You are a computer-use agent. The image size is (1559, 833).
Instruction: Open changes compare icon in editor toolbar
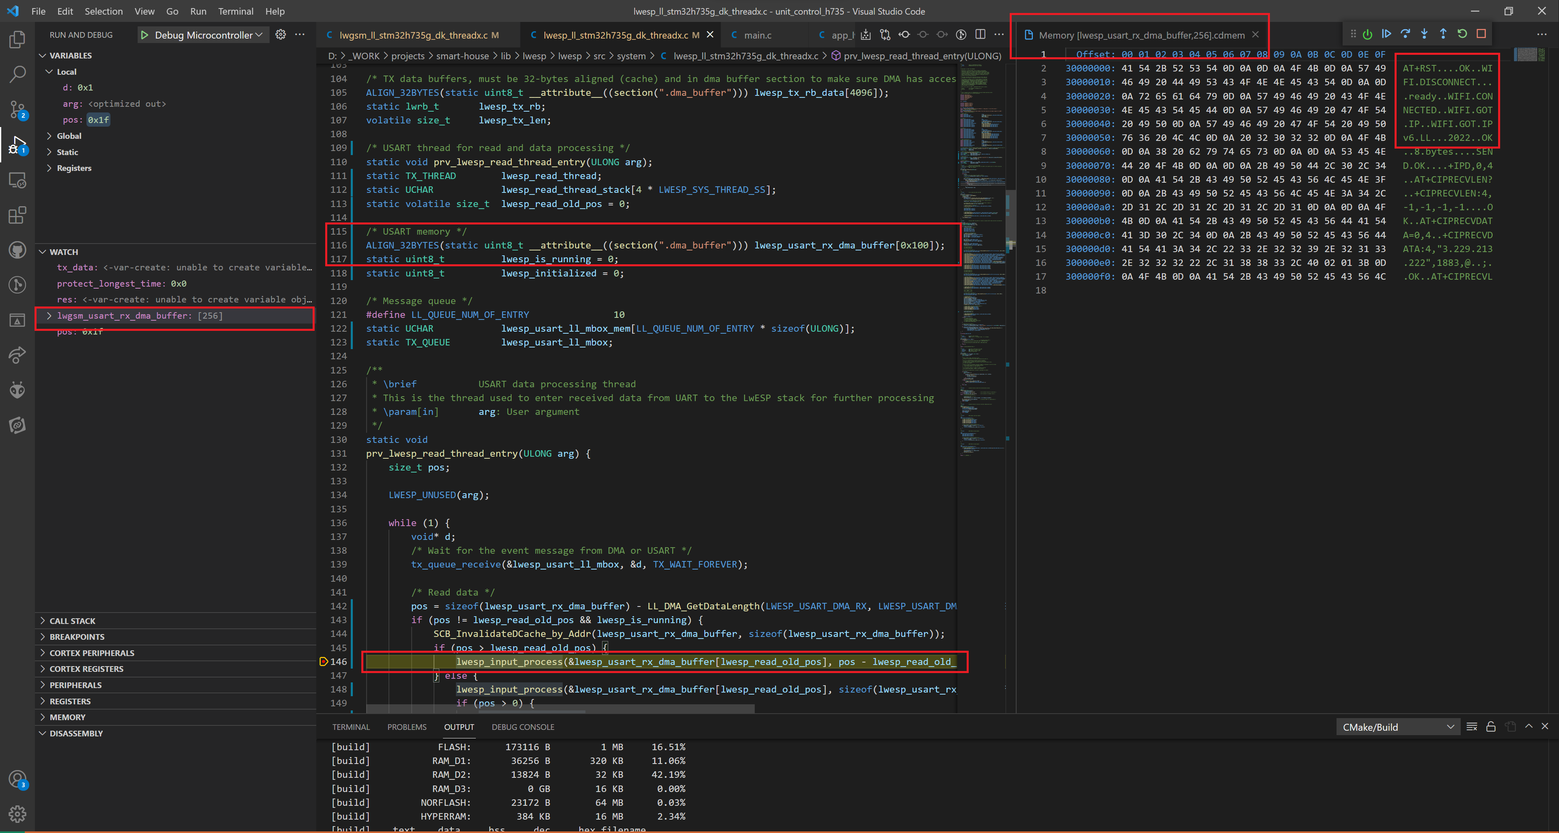tap(885, 35)
